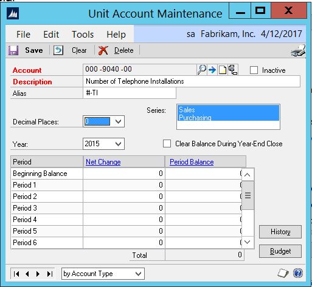The image size is (312, 287).
Task: Click the Total balance value field
Action: coord(204,255)
